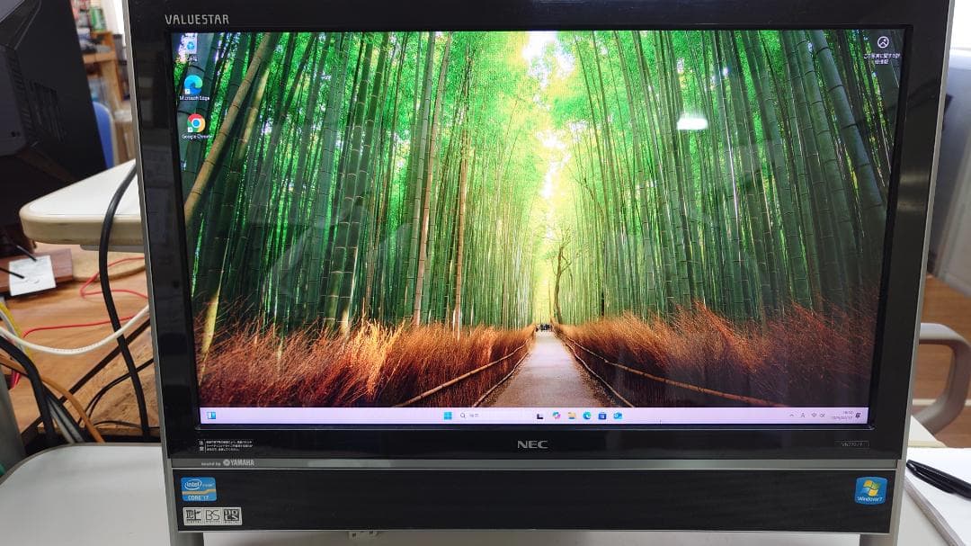Screen dimensions: 971x546
Task: Open Microsoft Edge from the taskbar
Action: [x=588, y=414]
